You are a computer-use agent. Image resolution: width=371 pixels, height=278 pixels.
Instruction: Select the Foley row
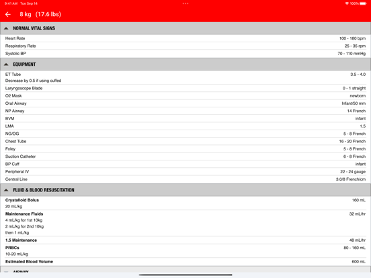click(185, 149)
